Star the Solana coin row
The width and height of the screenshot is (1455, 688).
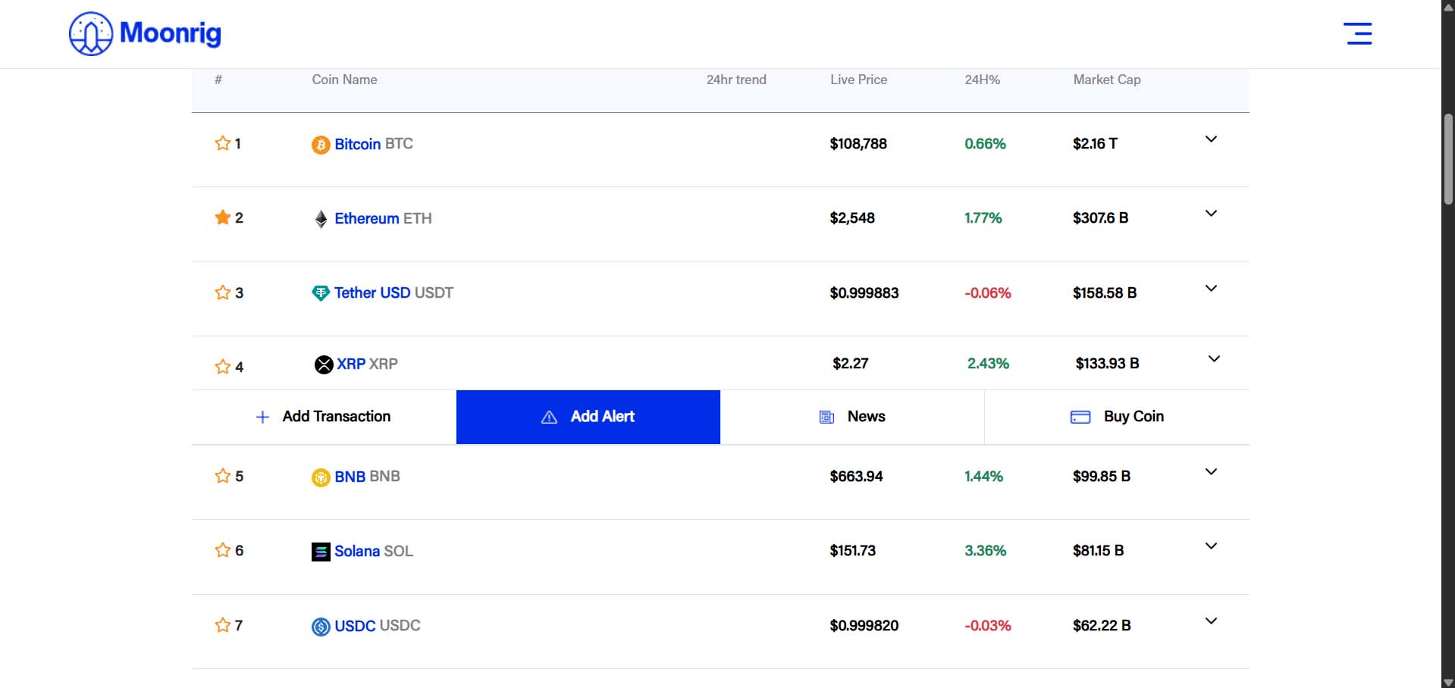tap(222, 550)
